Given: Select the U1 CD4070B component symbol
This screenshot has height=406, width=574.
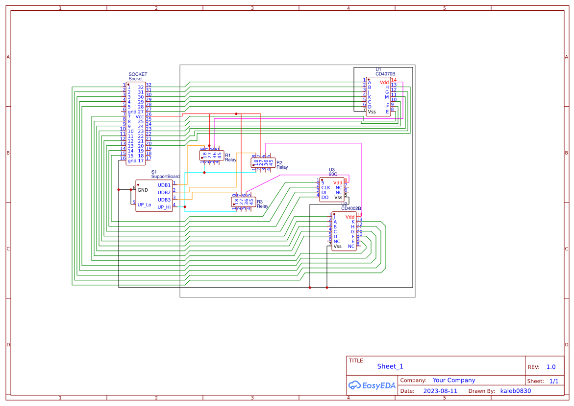Looking at the screenshot, I should pyautogui.click(x=377, y=95).
